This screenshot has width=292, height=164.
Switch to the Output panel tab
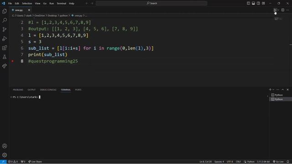pyautogui.click(x=31, y=90)
